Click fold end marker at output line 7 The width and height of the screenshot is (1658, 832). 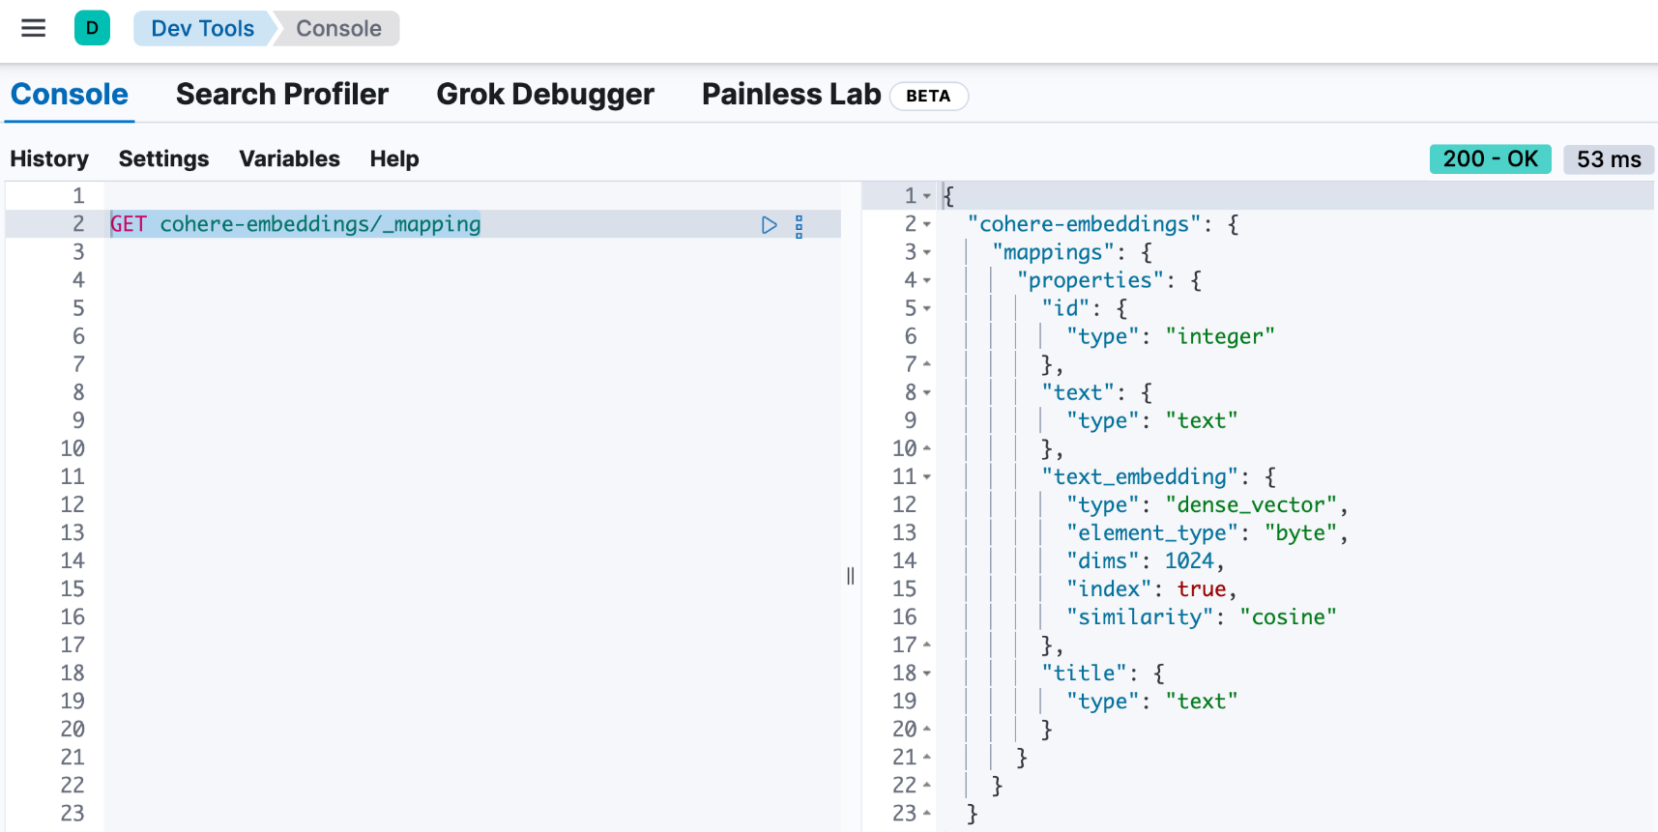[x=926, y=364]
